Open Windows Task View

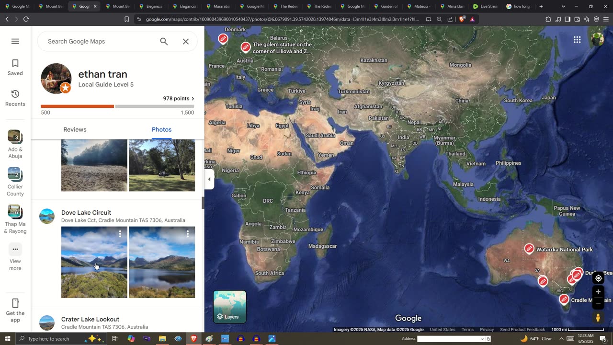(115, 339)
